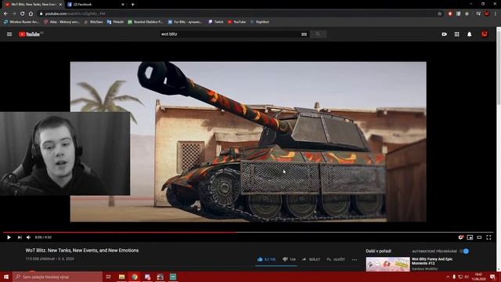This screenshot has width=501, height=282.
Task: Switch to miniplayer mode
Action: [470, 237]
